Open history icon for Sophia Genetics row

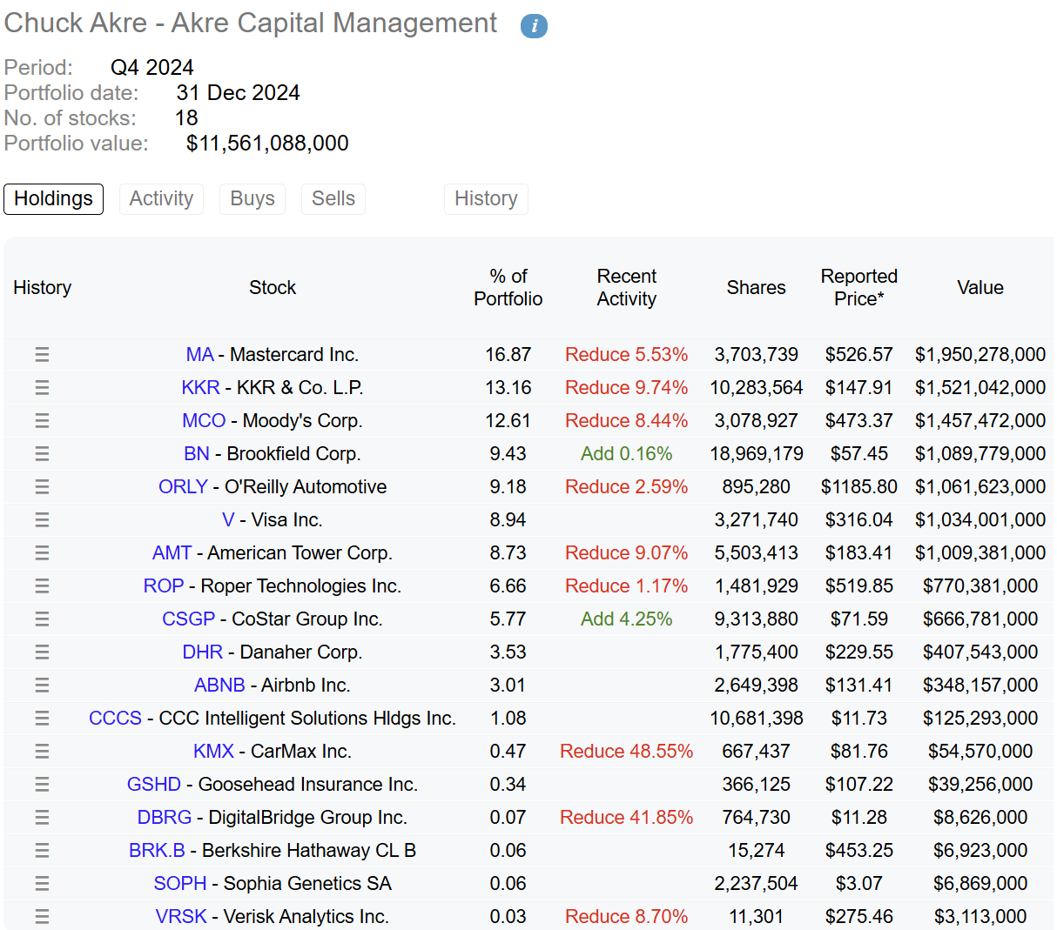(x=42, y=883)
